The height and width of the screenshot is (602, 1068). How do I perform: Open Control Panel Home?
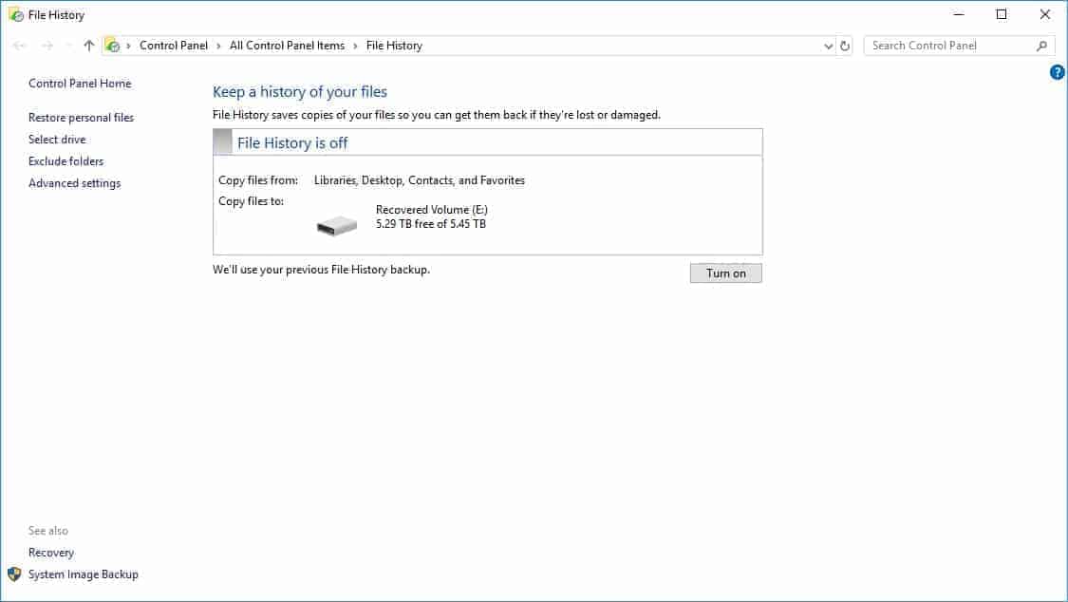[80, 83]
